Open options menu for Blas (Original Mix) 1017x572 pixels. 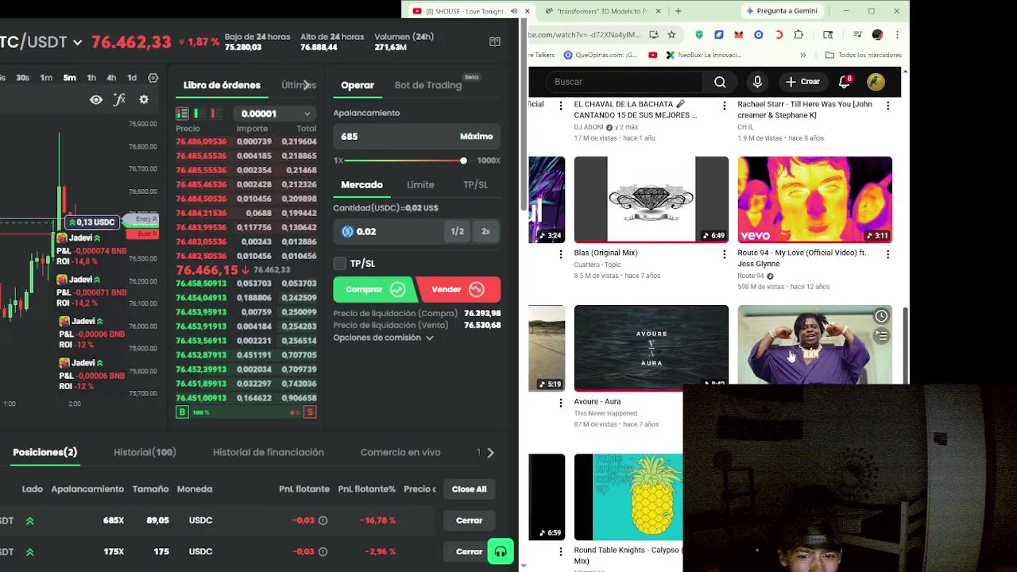tap(724, 254)
